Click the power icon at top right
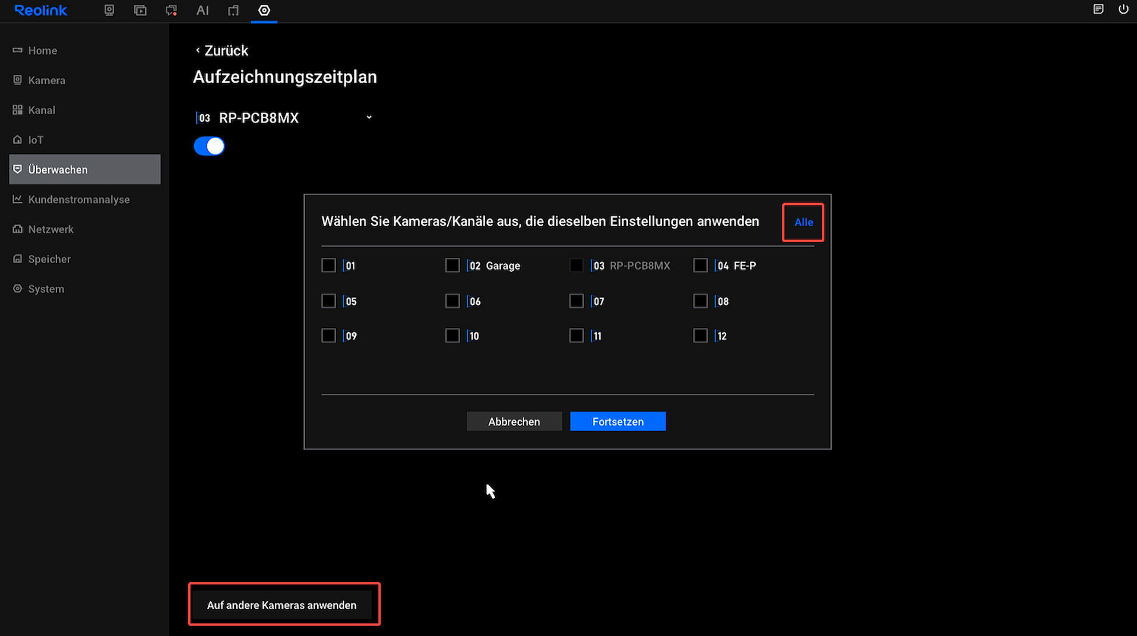Screen dimensions: 1137x636 (1123, 10)
